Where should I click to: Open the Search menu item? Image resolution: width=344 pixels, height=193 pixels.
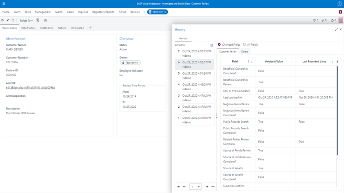(59, 12)
